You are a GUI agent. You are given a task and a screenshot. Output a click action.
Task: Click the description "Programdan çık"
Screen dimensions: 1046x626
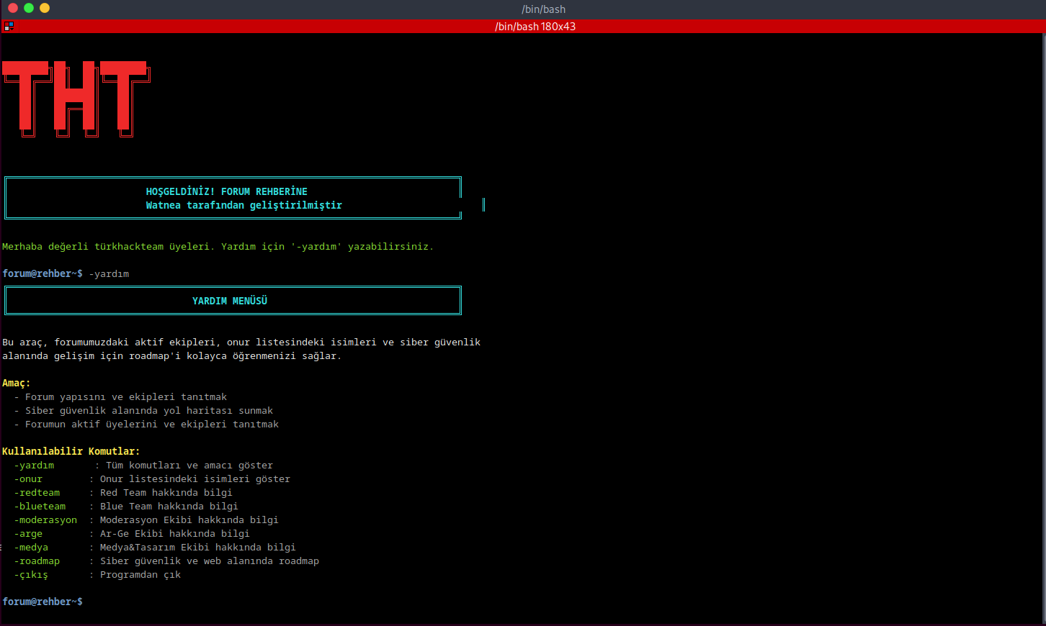point(140,574)
